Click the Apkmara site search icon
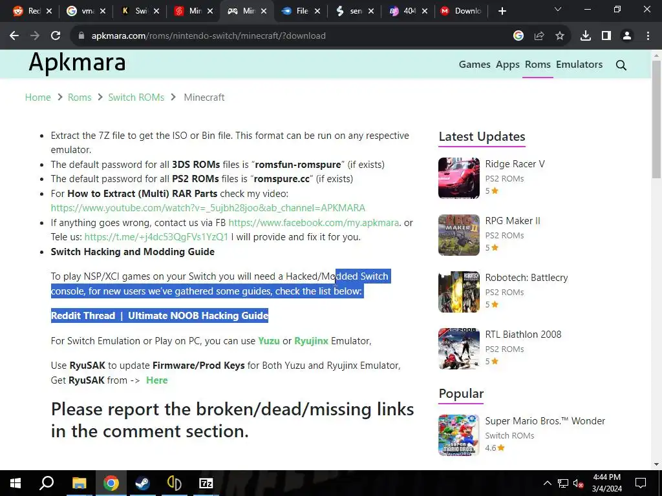662x496 pixels. coord(621,65)
